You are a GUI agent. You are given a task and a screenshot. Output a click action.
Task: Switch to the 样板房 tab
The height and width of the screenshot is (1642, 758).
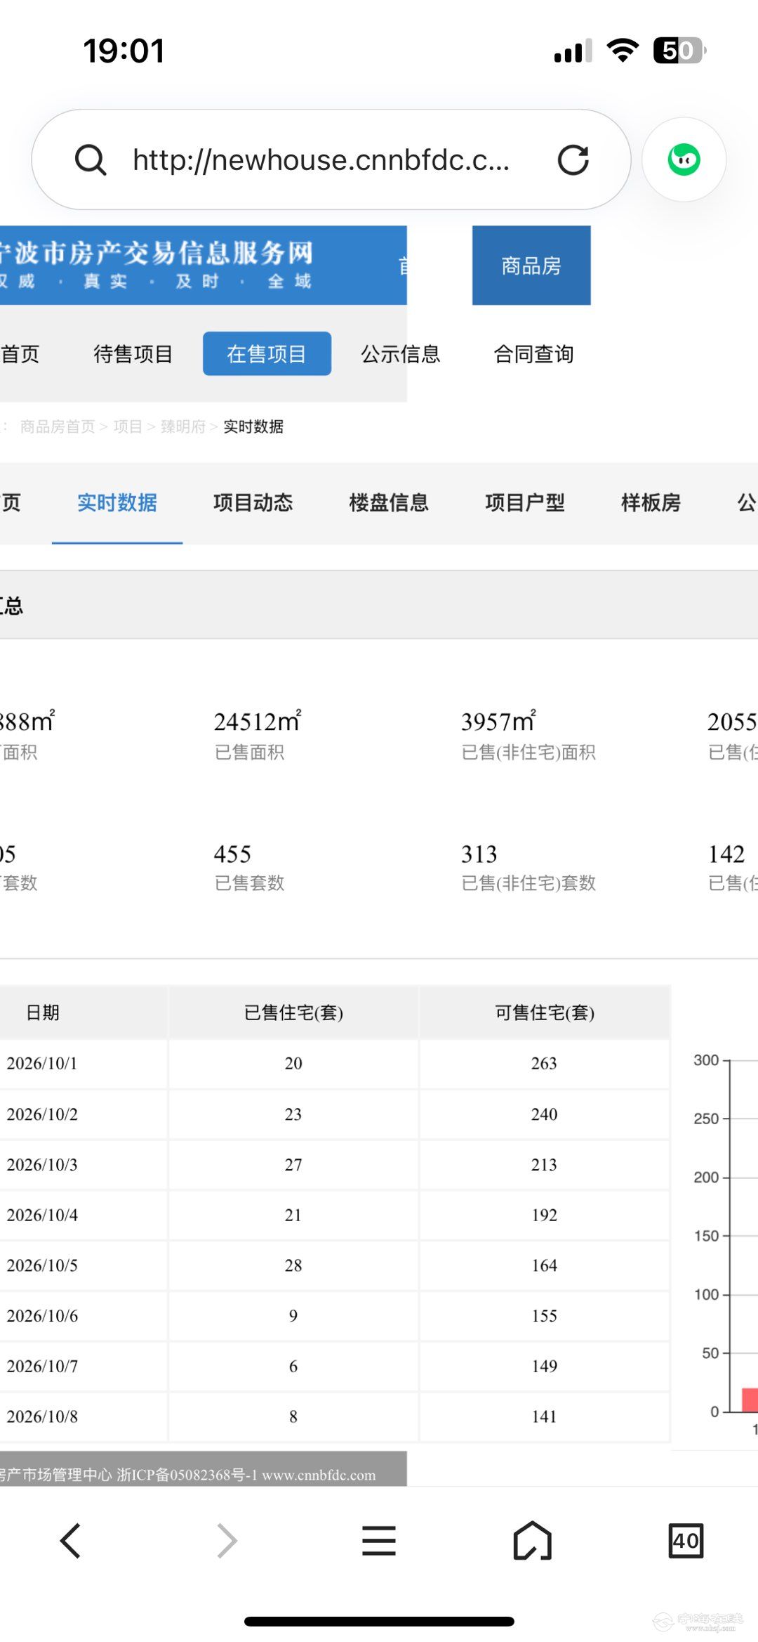(651, 503)
